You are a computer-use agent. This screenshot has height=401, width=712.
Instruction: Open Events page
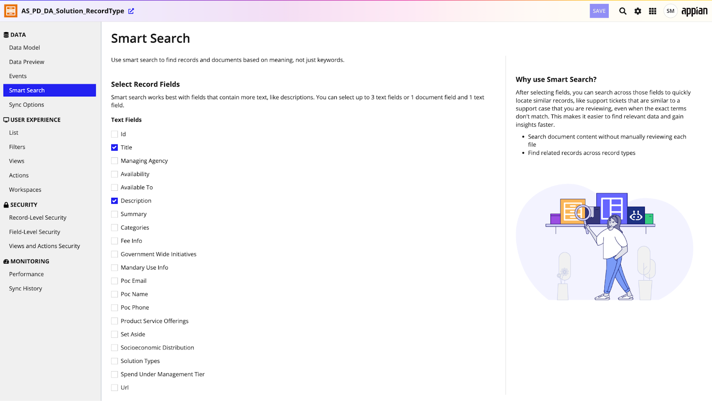18,76
